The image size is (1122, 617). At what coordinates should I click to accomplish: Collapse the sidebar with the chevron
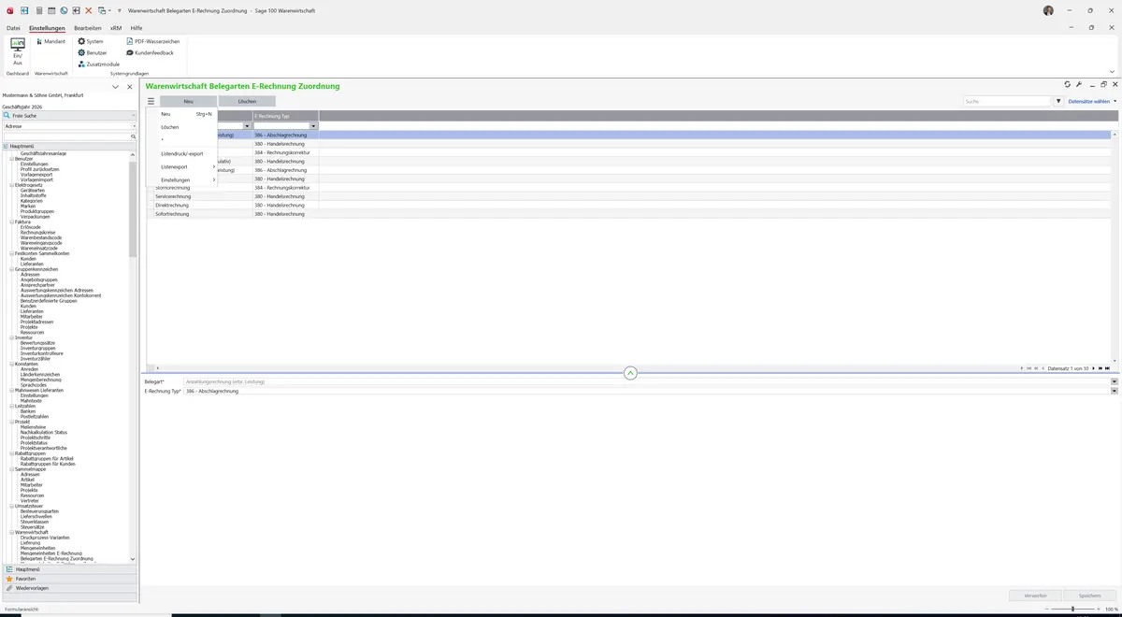[115, 87]
